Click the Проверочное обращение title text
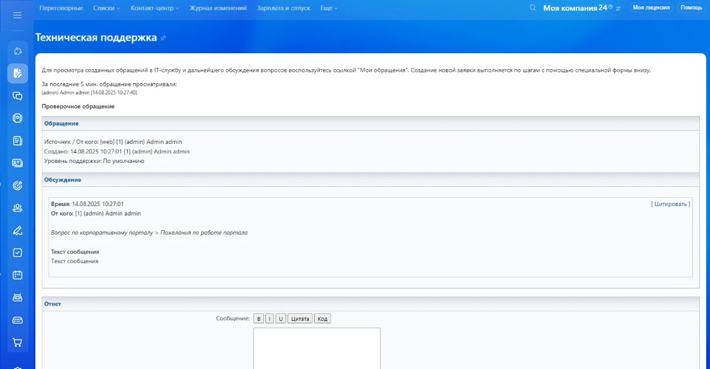The width and height of the screenshot is (710, 369). point(78,106)
